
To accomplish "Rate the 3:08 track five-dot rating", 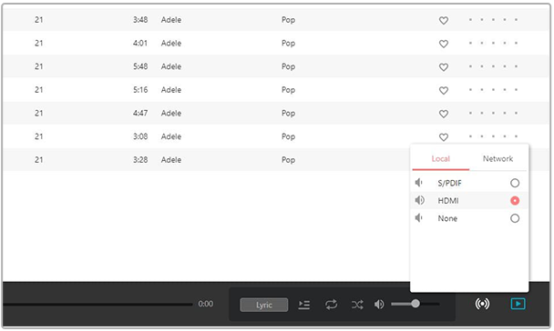I will [x=493, y=136].
